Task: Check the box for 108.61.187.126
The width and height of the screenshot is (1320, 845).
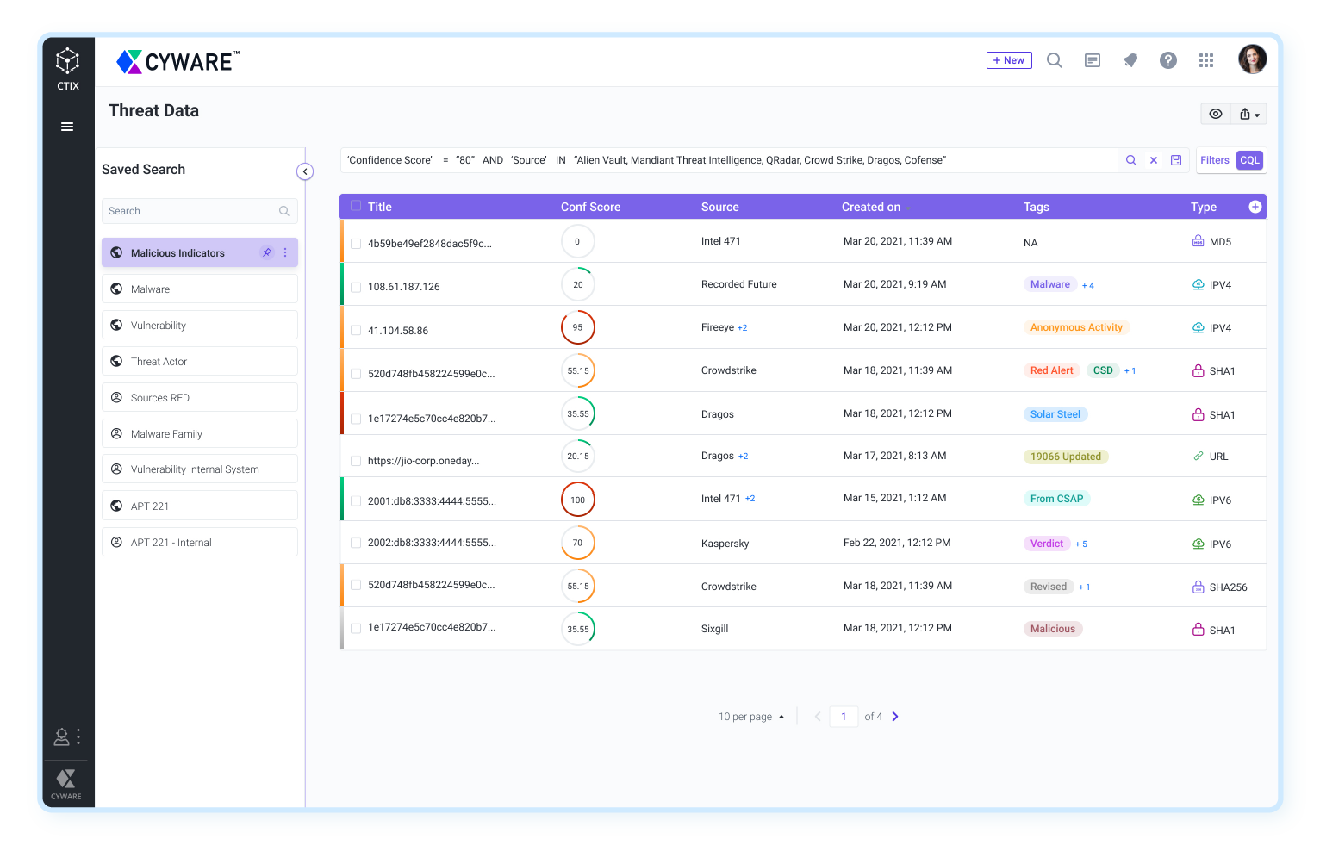Action: 356,287
